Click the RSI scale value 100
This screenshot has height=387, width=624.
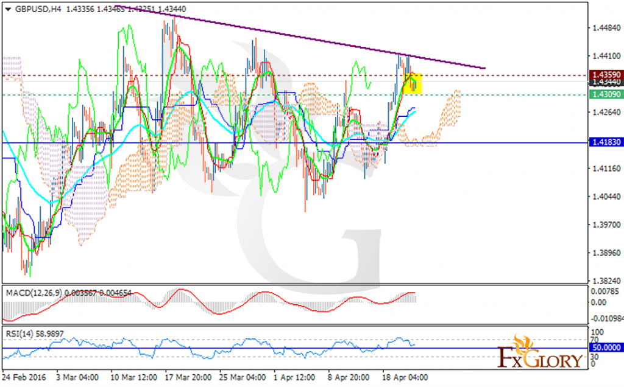click(x=598, y=332)
